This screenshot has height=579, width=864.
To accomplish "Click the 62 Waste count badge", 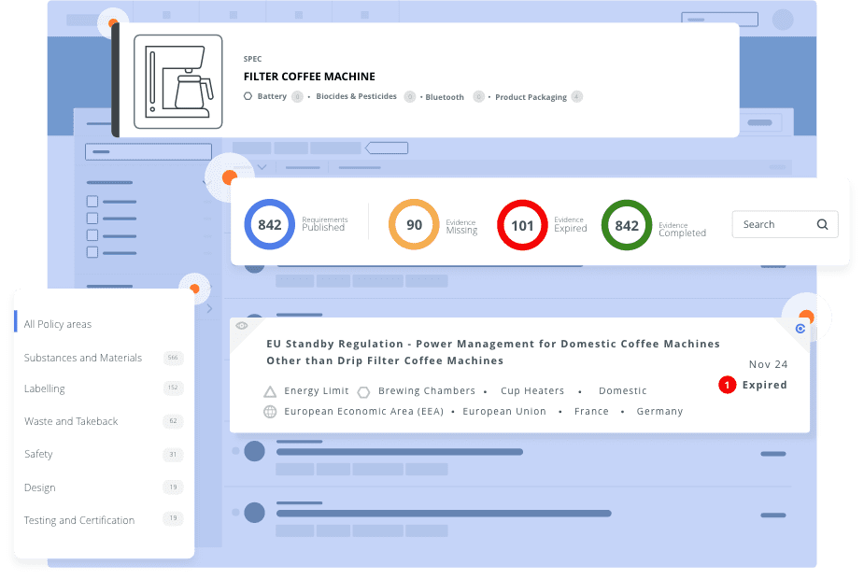I will point(173,421).
